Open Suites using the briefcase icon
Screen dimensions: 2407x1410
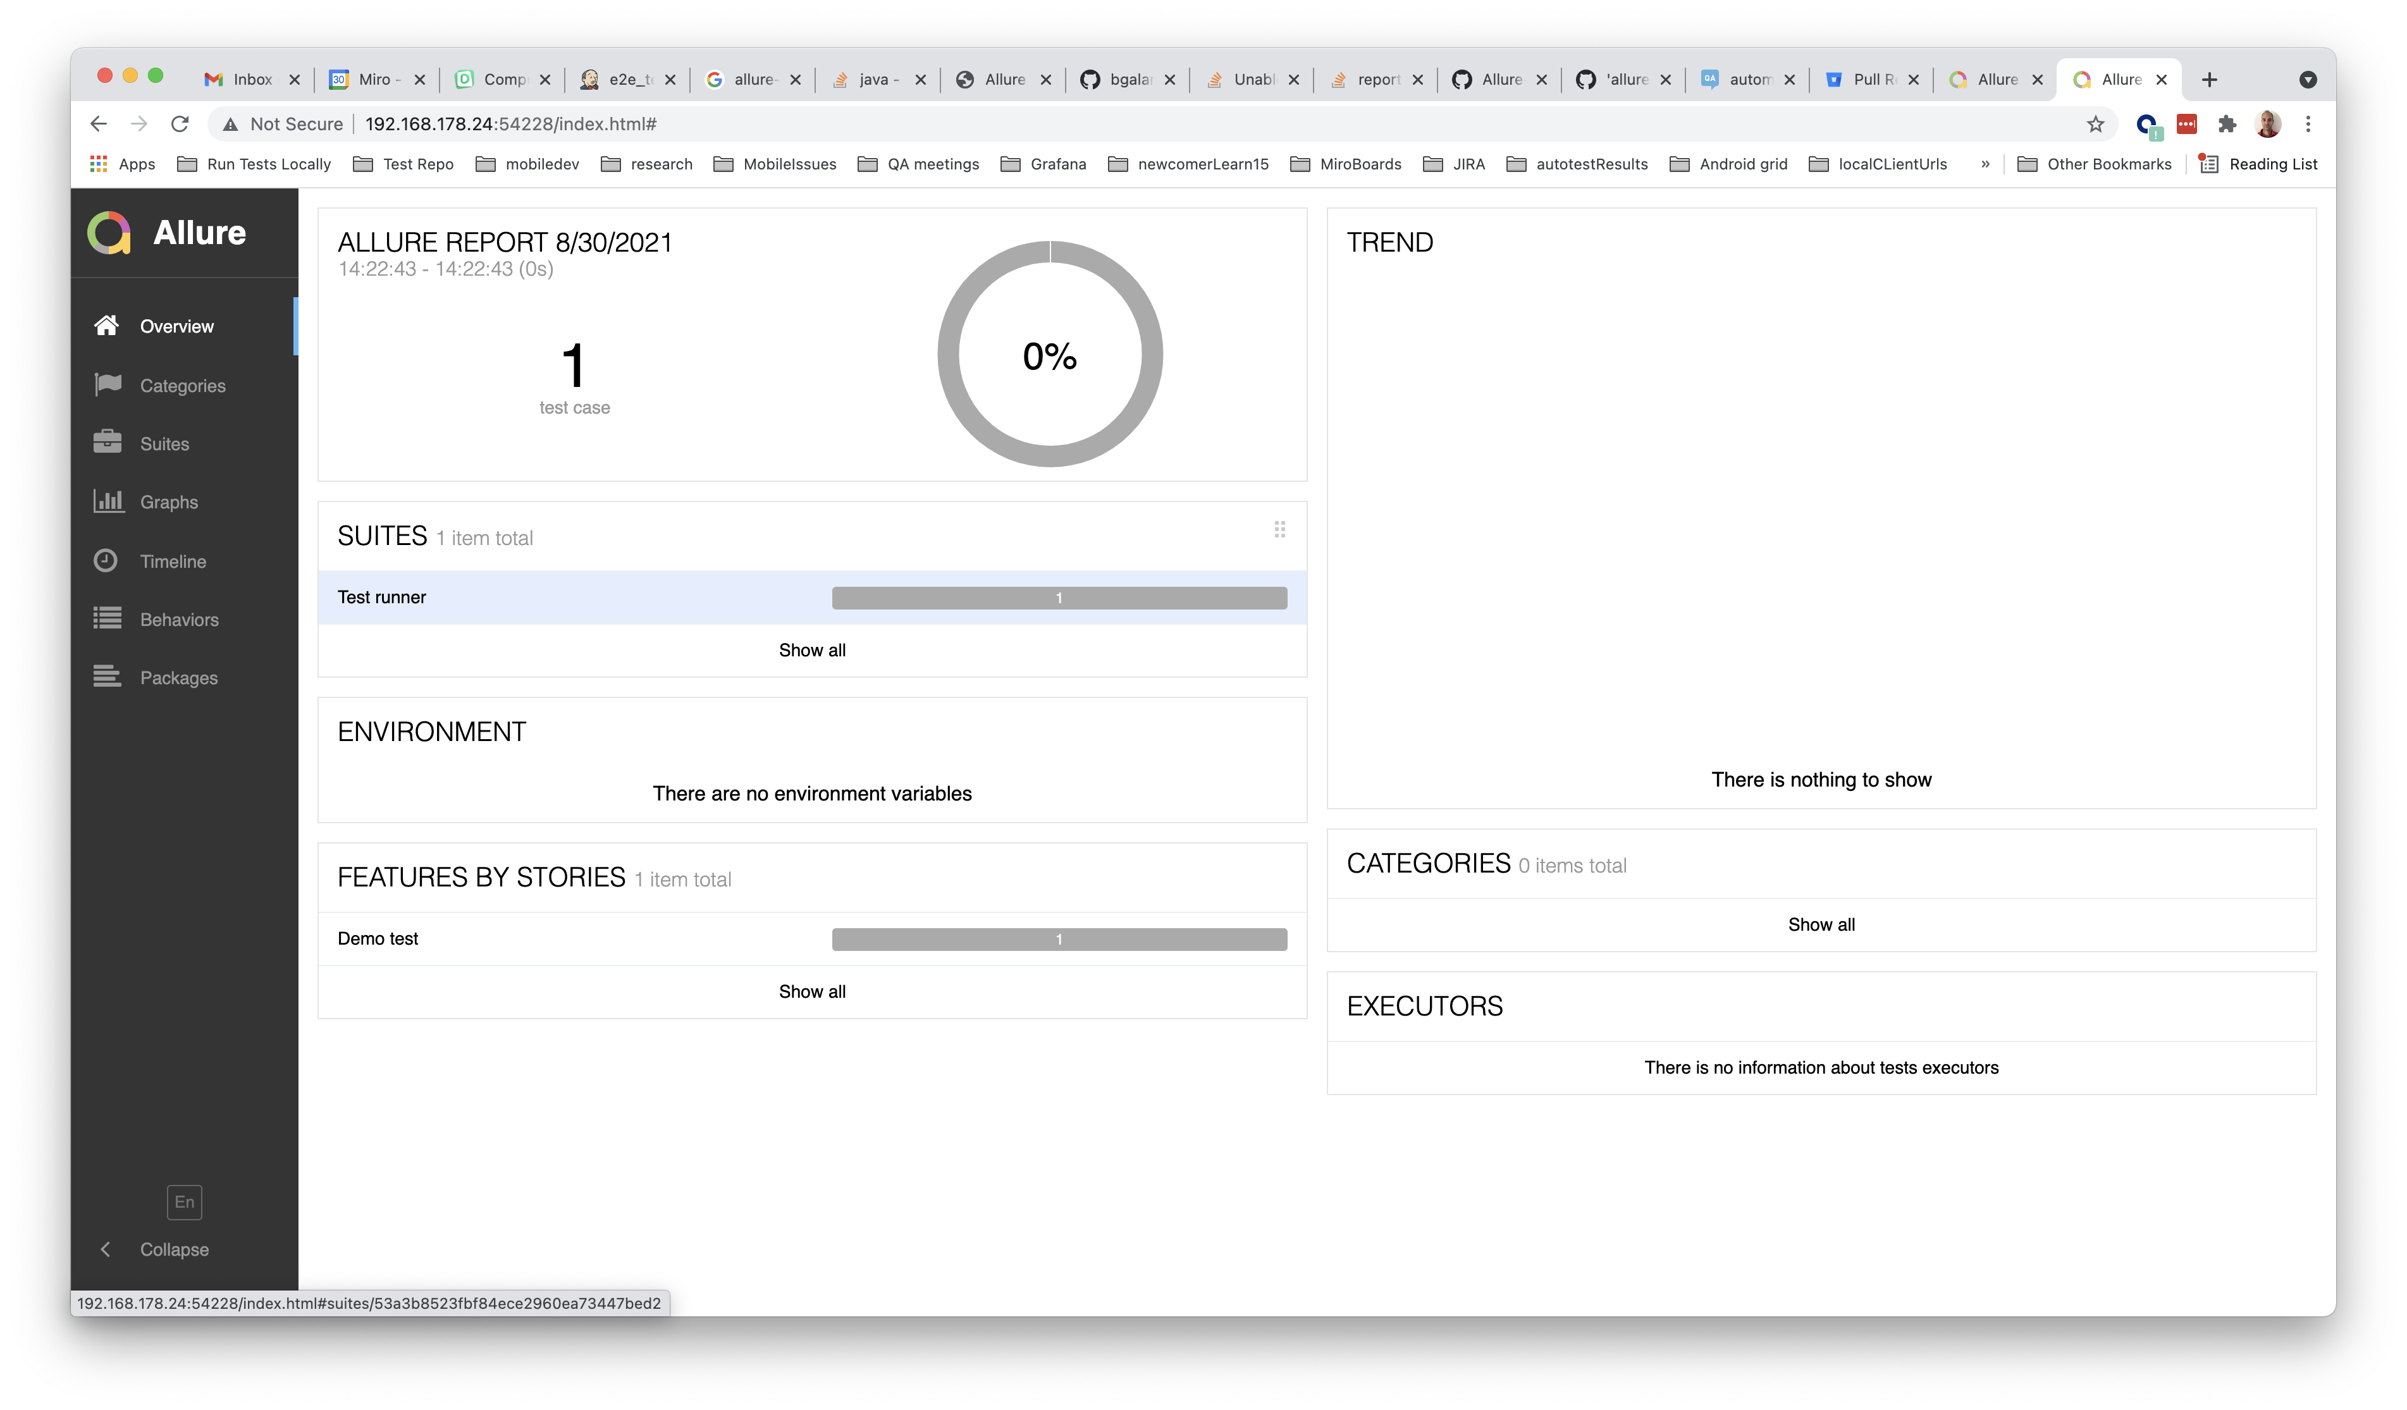coord(108,443)
